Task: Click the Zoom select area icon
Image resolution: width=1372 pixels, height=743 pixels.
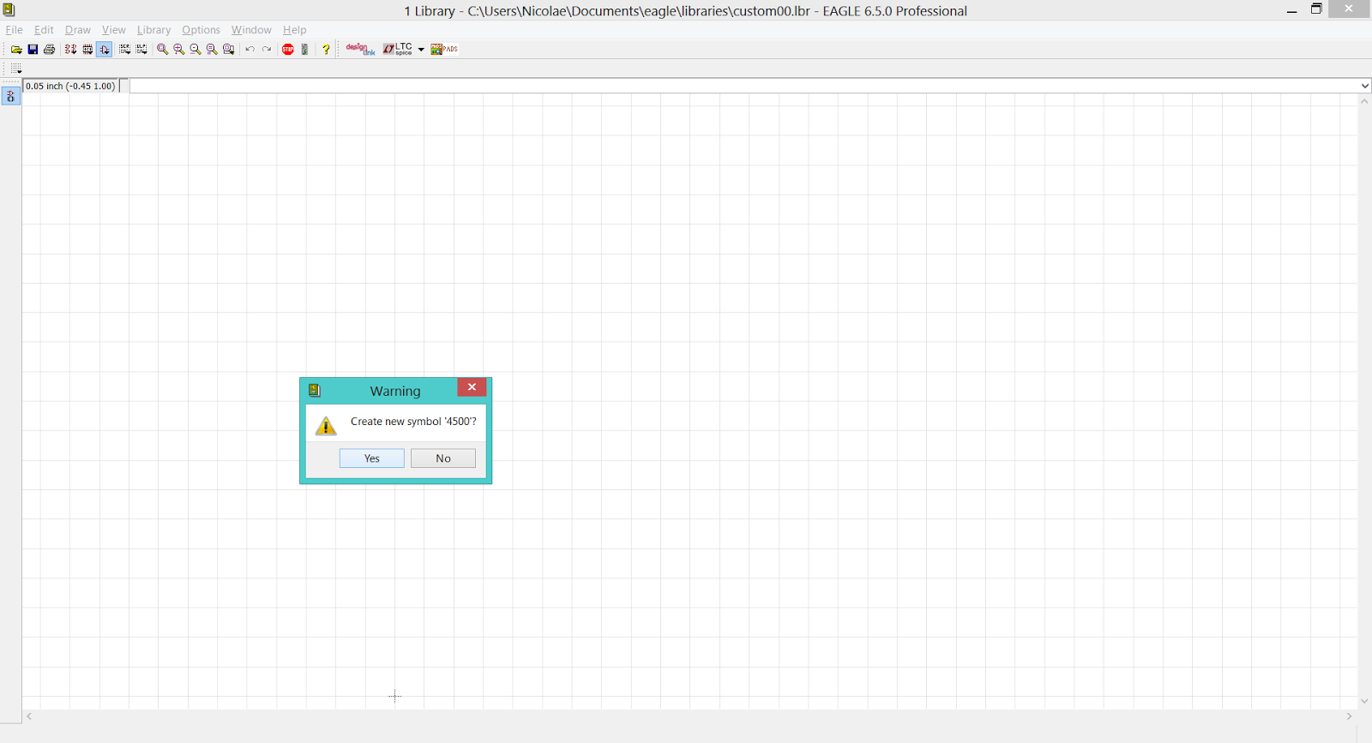Action: (x=229, y=50)
